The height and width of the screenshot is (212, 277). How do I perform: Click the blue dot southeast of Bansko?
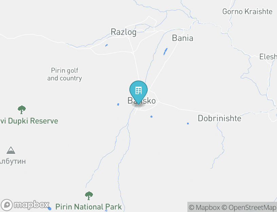(x=151, y=117)
